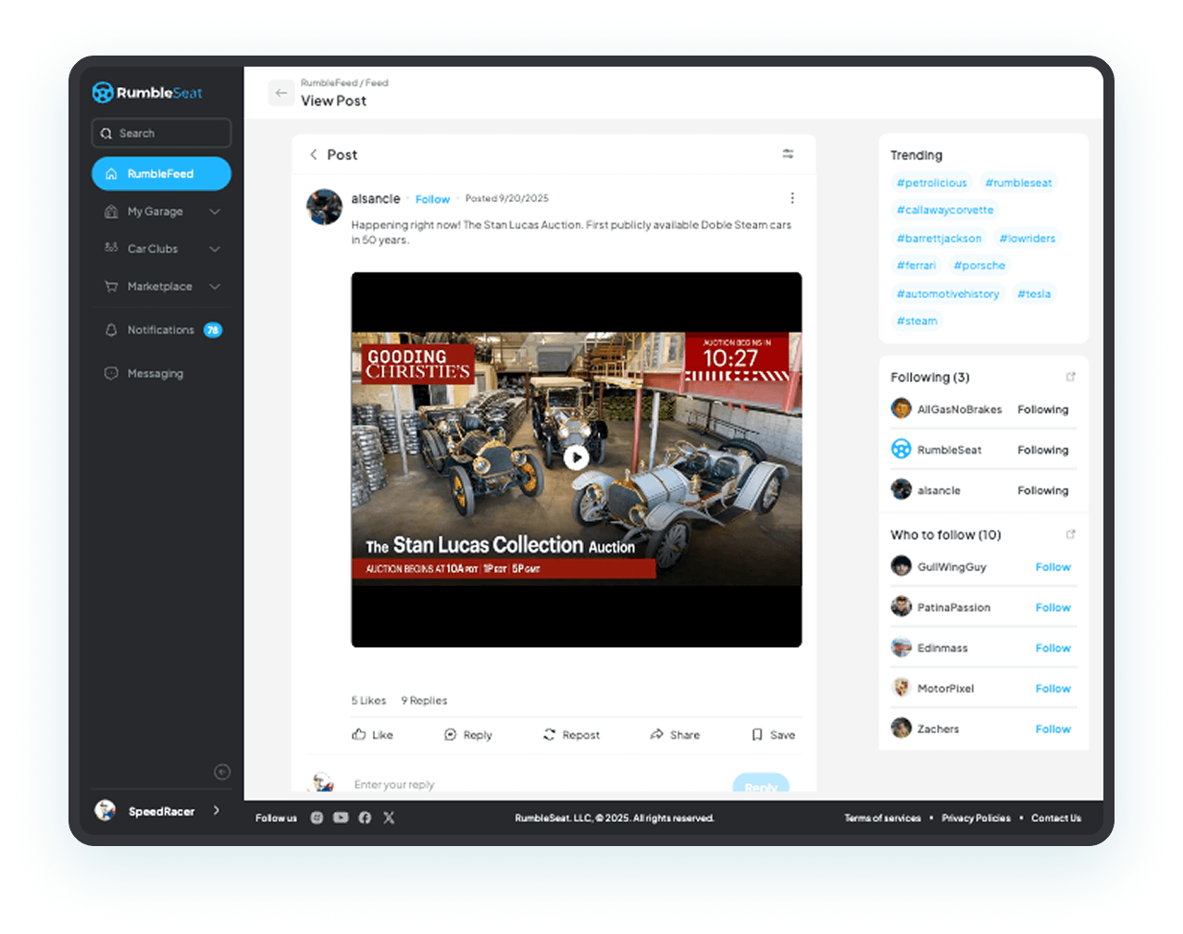Follow GullWingGuy from suggestions
Screen dimensions: 1183x934
click(x=1052, y=567)
